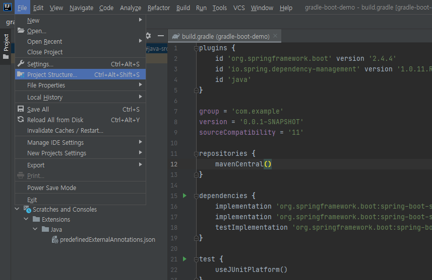Toggle Power Save Mode
Image resolution: width=432 pixels, height=280 pixels.
(x=80, y=188)
